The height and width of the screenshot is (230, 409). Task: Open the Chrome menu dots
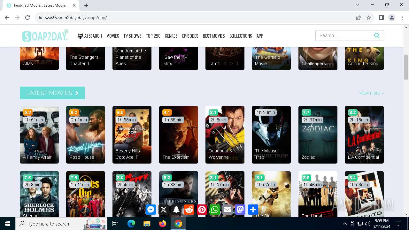pyautogui.click(x=402, y=18)
